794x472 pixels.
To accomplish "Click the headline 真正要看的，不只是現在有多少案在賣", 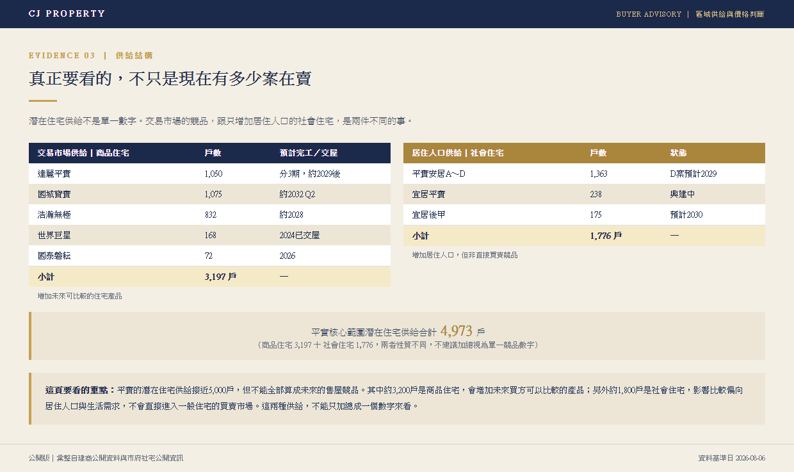I will 170,79.
